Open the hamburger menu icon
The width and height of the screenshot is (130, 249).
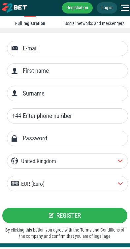coord(125,8)
